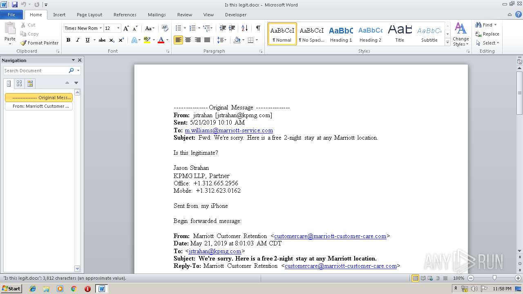Increase the paragraph indent

click(x=232, y=28)
